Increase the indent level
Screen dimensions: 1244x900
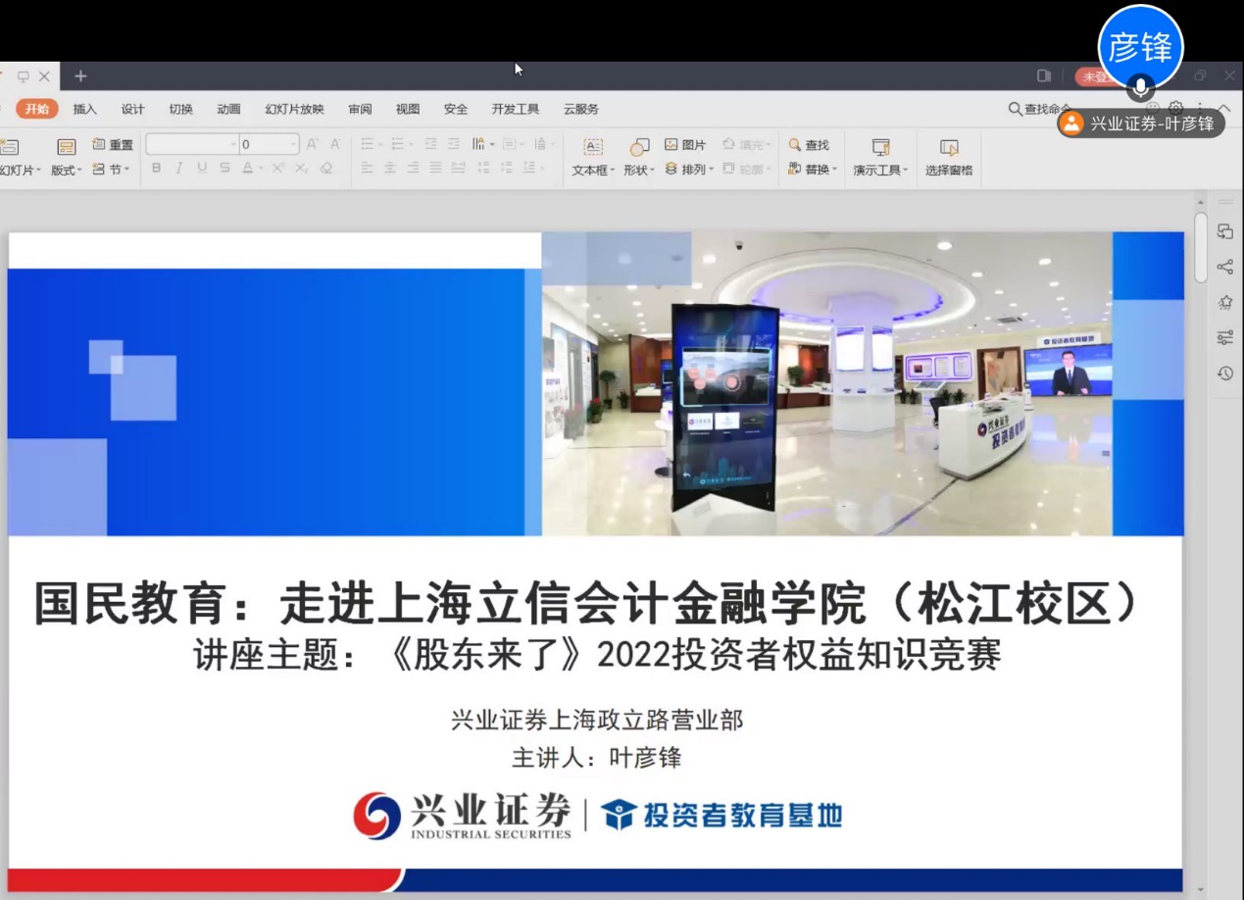455,144
